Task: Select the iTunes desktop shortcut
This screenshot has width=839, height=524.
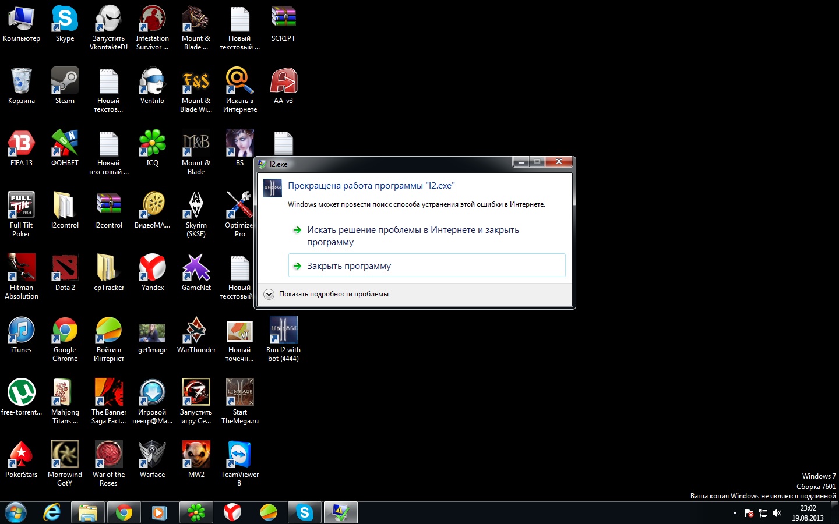Action: tap(22, 336)
